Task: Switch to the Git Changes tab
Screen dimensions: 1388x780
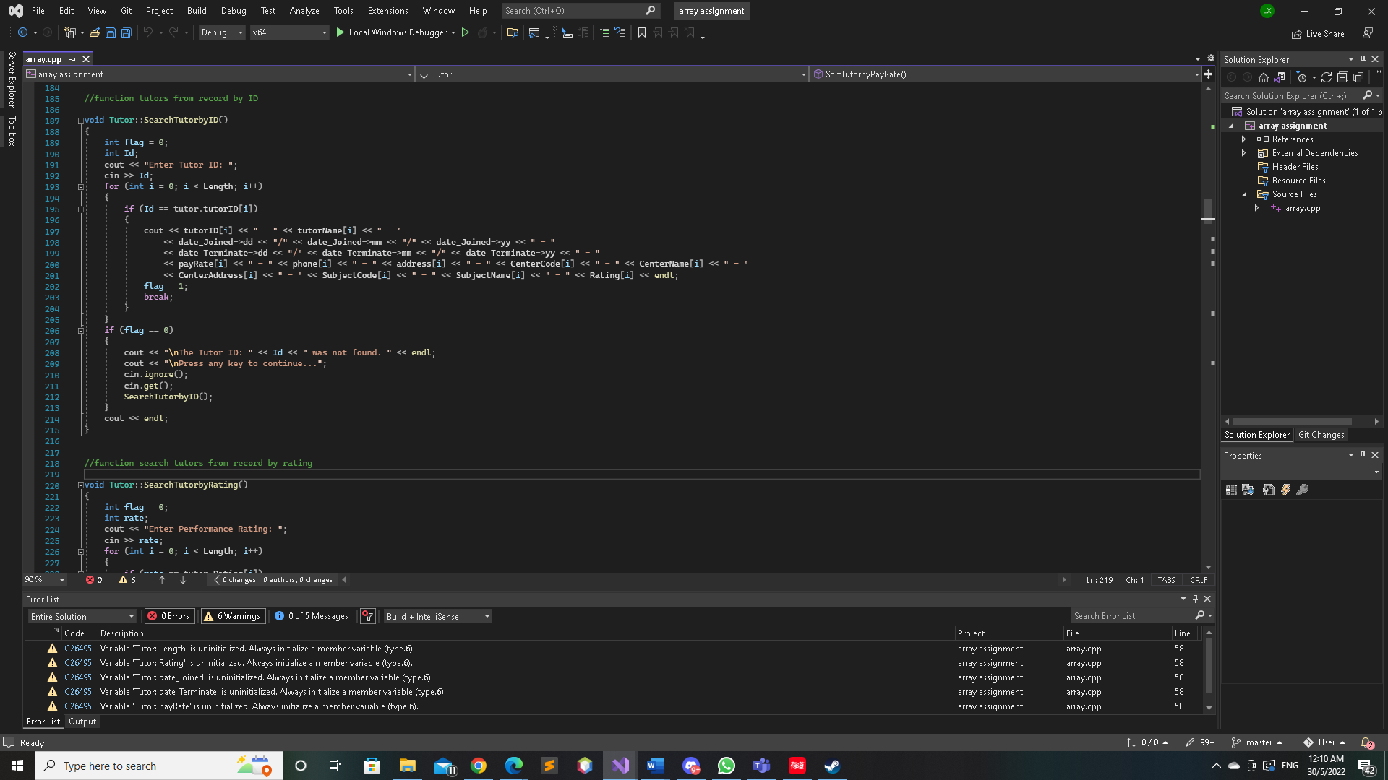Action: [x=1321, y=435]
